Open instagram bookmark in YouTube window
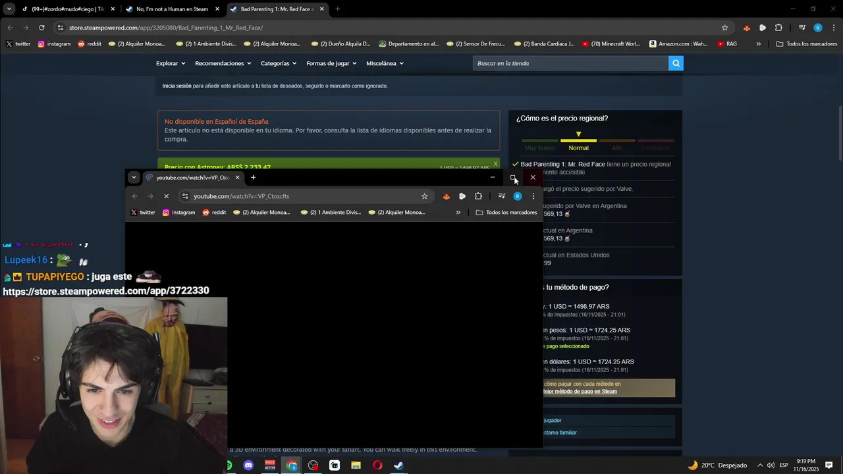Viewport: 843px width, 474px height. click(x=178, y=213)
